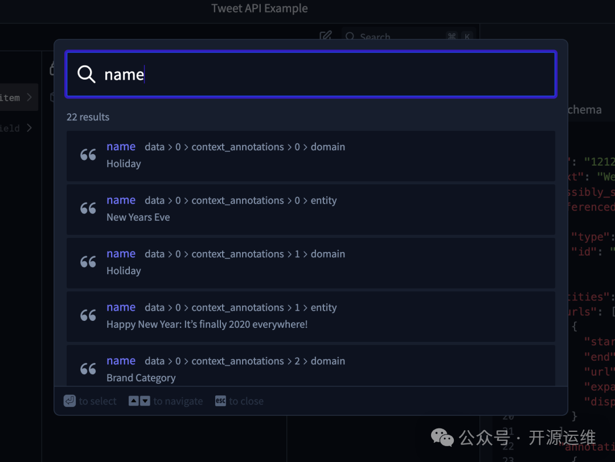Click the 'Tweet API Example' title

coord(259,8)
